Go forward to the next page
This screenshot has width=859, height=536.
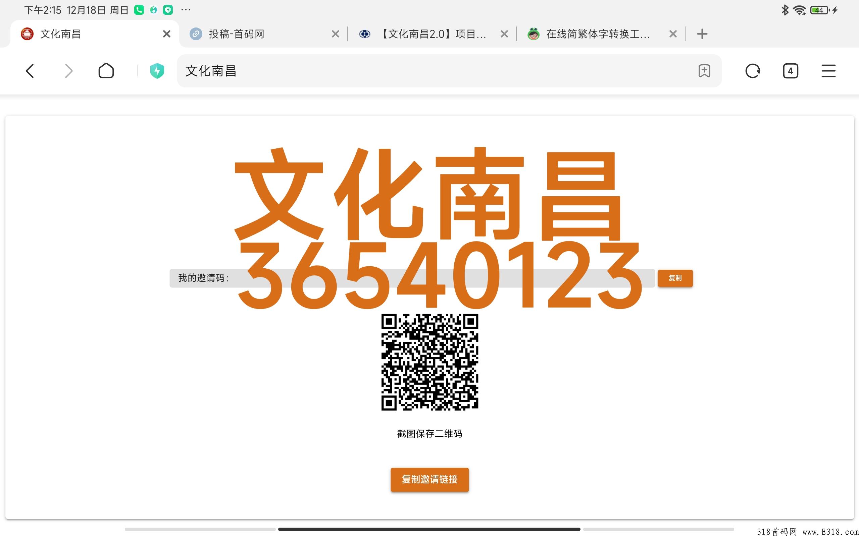tap(68, 71)
